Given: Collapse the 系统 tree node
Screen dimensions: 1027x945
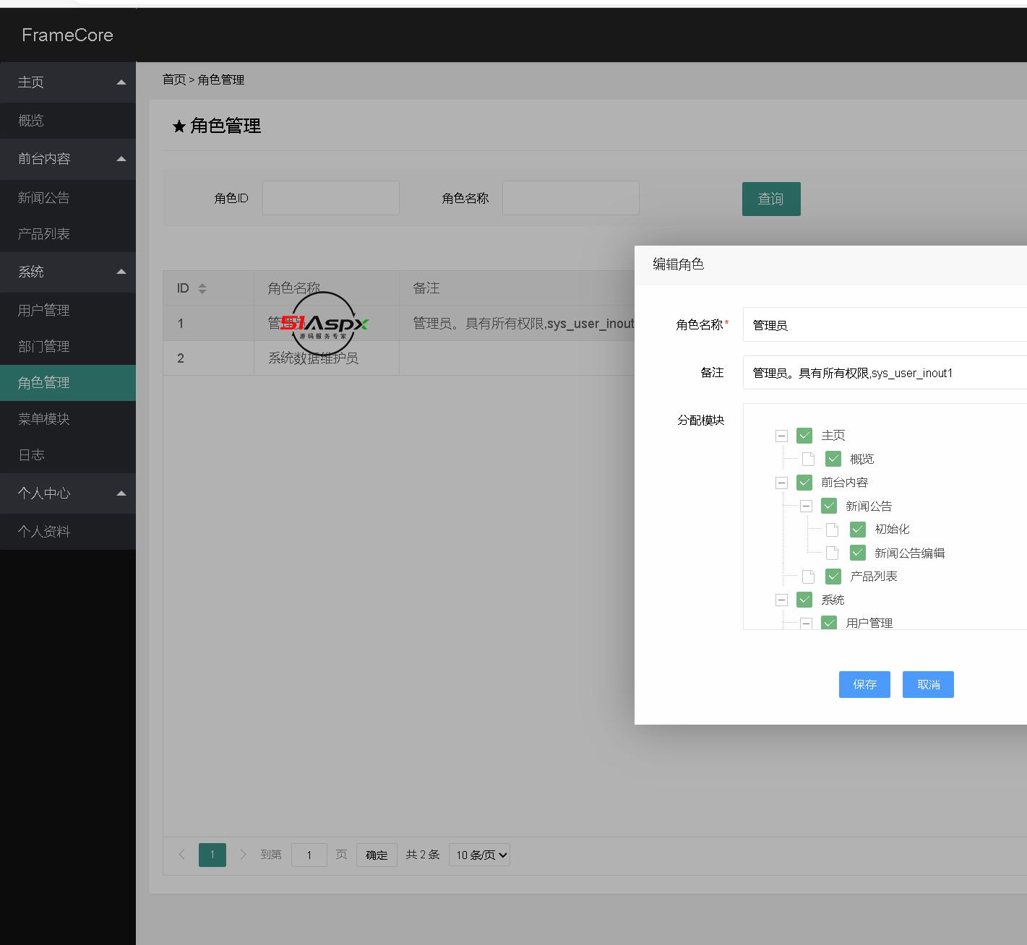Looking at the screenshot, I should [781, 600].
